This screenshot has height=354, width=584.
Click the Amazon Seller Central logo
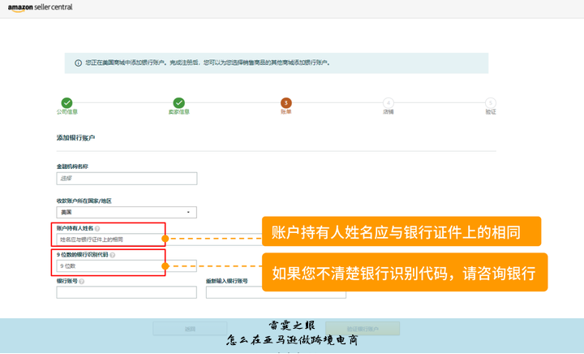[41, 7]
